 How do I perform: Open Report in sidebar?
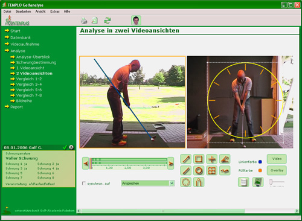point(16,107)
